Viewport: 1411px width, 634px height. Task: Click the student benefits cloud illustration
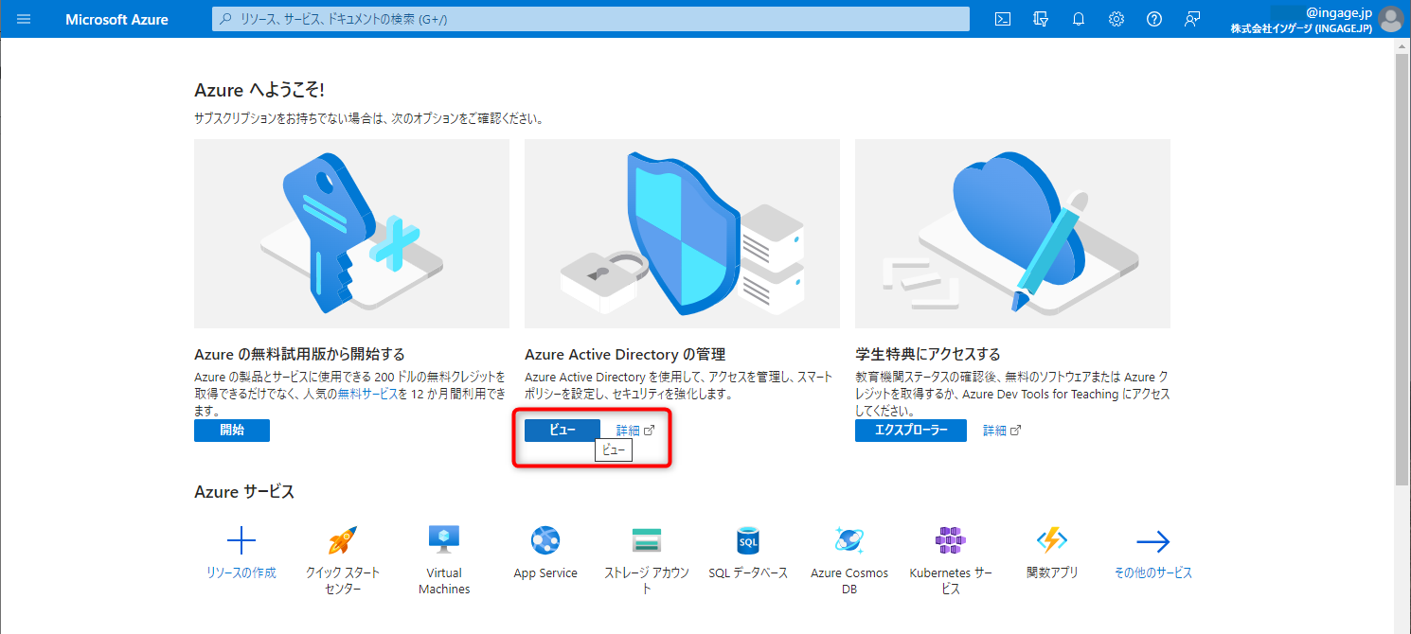click(1012, 234)
